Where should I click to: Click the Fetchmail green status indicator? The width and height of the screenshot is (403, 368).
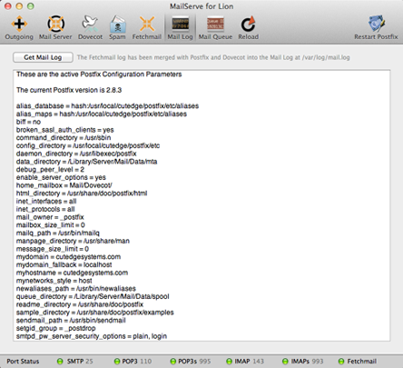point(341,362)
